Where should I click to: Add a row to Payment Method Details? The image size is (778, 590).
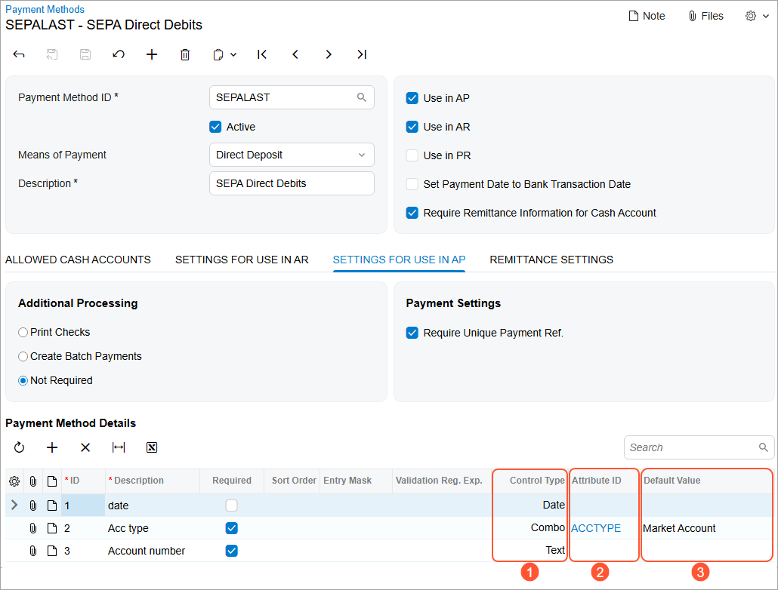click(52, 447)
